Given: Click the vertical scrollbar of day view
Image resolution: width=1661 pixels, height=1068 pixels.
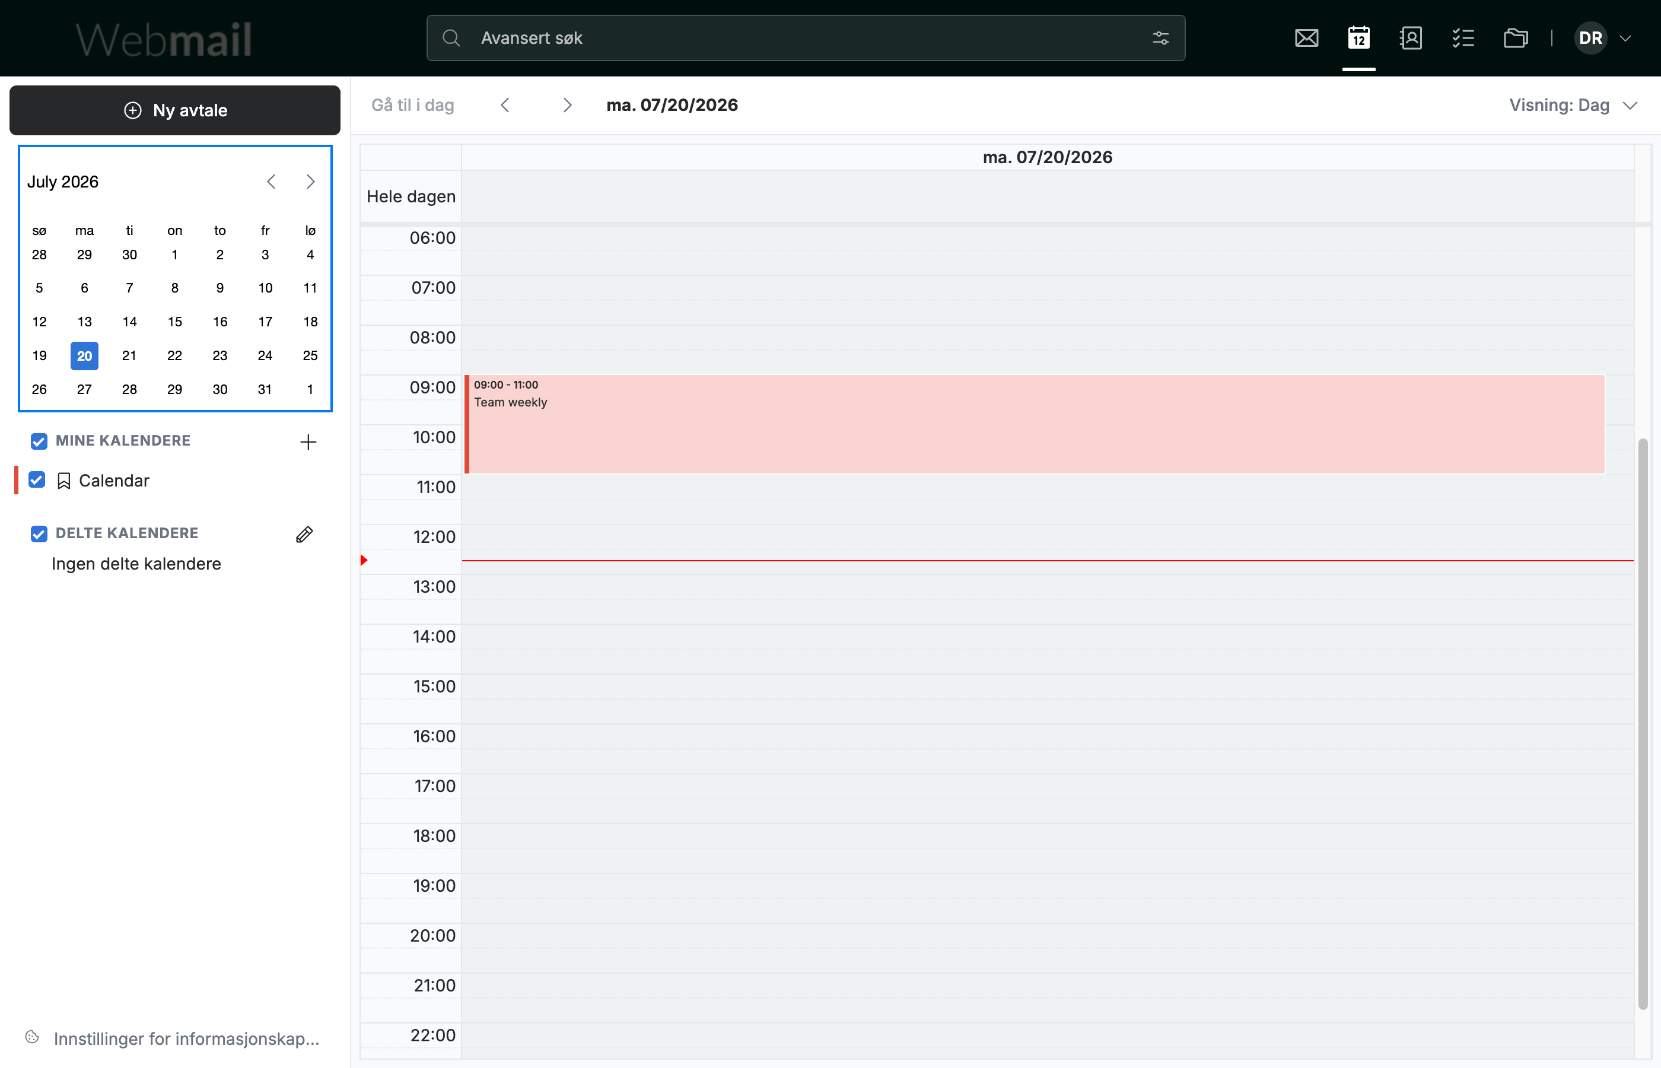Looking at the screenshot, I should coord(1642,723).
